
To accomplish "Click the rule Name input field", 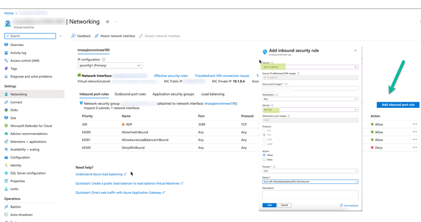I will 310,182.
